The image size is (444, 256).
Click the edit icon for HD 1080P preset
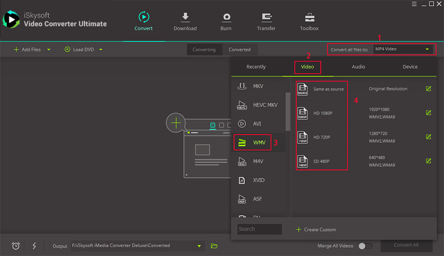428,113
